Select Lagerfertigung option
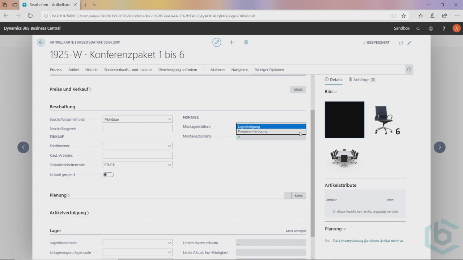 coord(271,127)
